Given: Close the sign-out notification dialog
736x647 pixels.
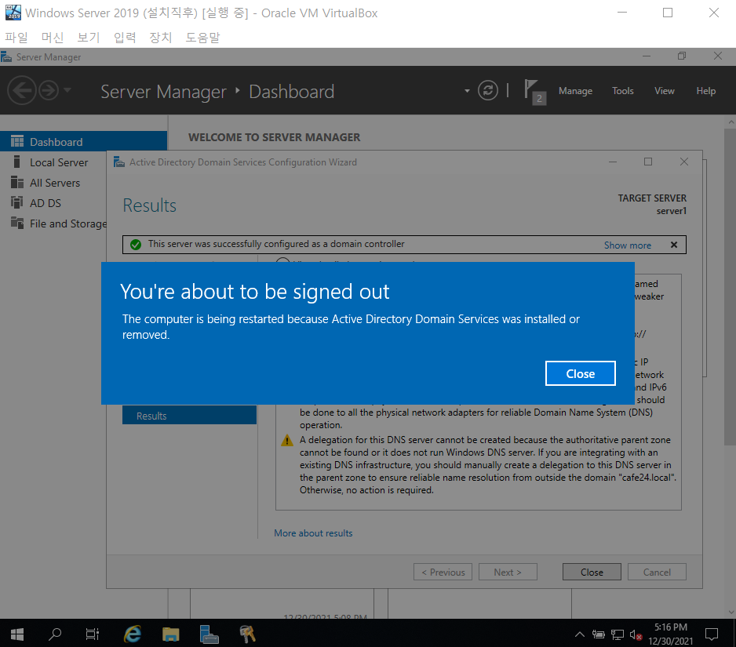Looking at the screenshot, I should point(580,373).
